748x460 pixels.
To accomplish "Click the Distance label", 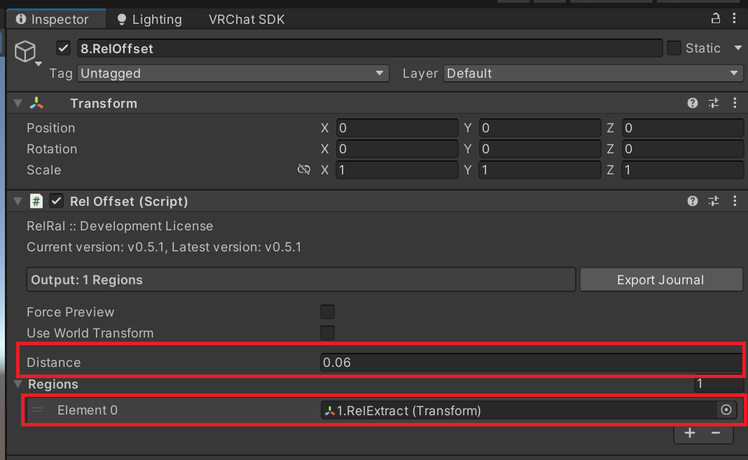I will tap(53, 362).
